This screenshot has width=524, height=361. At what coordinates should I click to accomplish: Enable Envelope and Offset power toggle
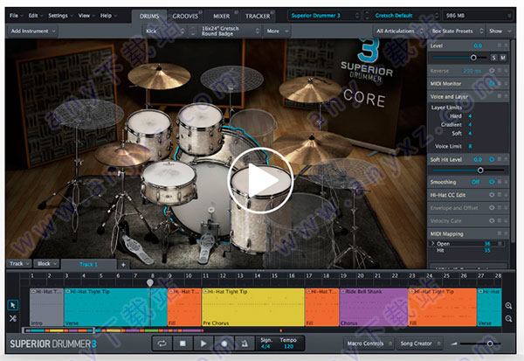tap(492, 208)
